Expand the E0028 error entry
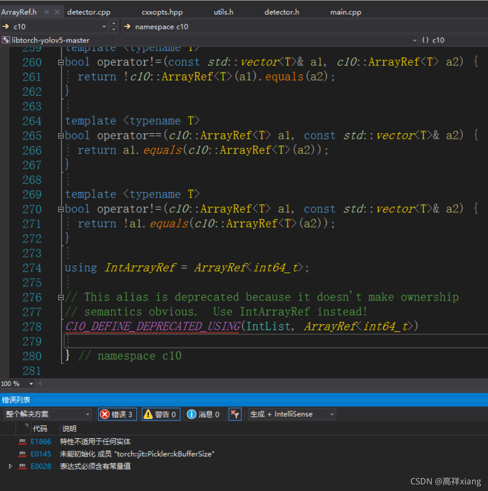Viewport: 488px width, 491px height. click(x=11, y=466)
